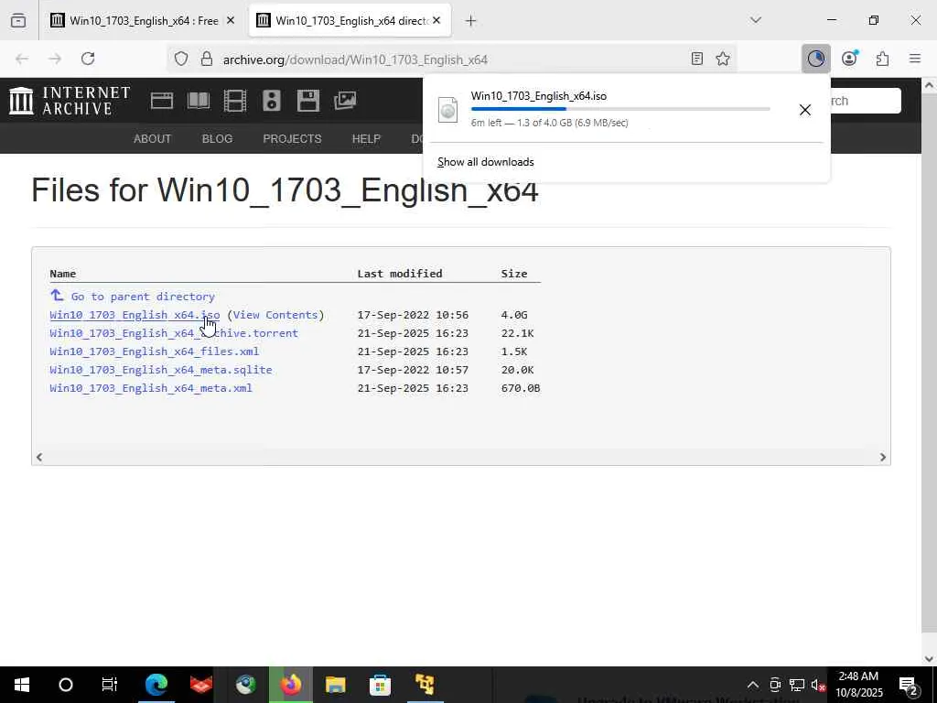Download Win10_1703_English_x64.iso link
Viewport: 937px width, 703px height.
point(135,315)
